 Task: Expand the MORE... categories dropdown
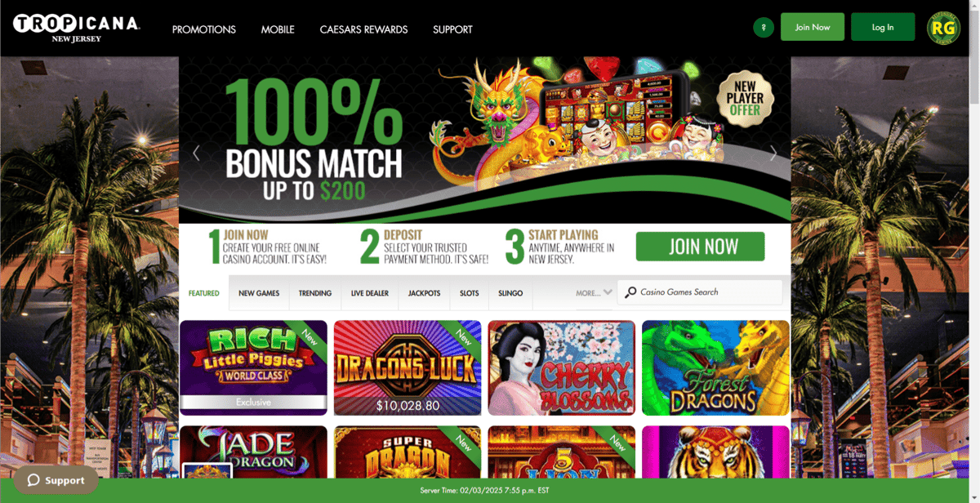coord(594,292)
